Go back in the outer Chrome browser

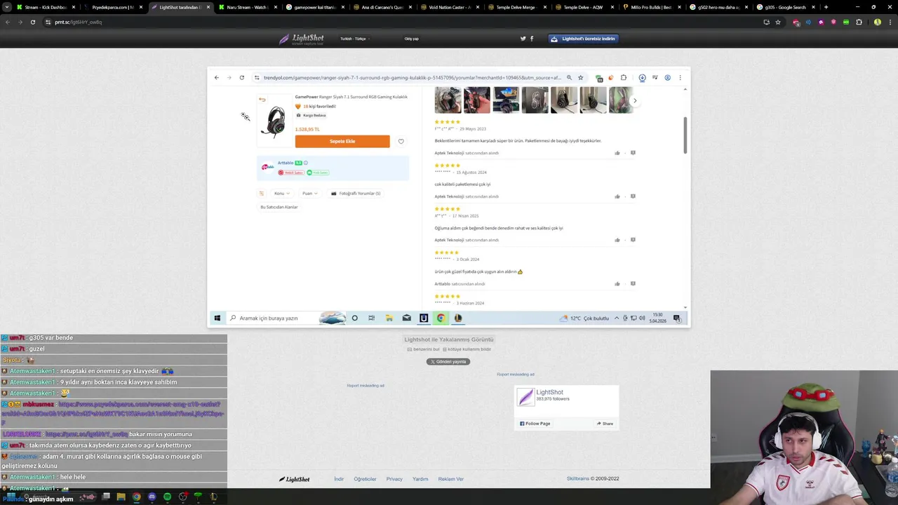click(8, 22)
